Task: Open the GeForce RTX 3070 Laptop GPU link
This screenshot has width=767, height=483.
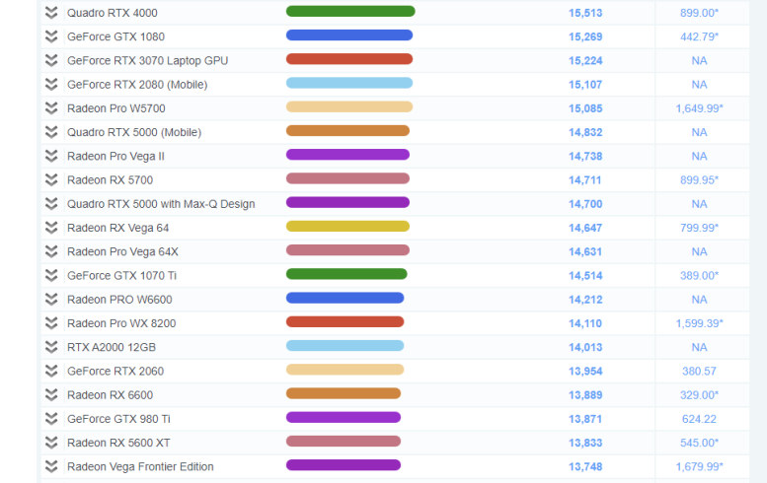Action: click(x=148, y=60)
